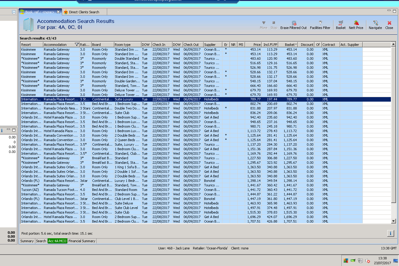Click the 1 King 1 Sofa B... room cell
399x266 pixels.
coord(128,167)
